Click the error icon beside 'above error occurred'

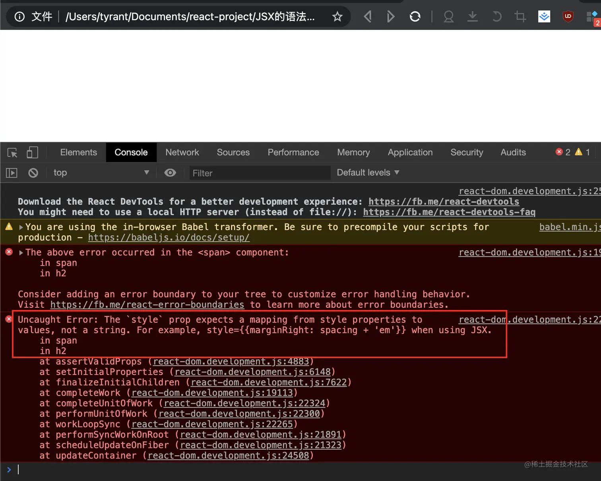9,252
